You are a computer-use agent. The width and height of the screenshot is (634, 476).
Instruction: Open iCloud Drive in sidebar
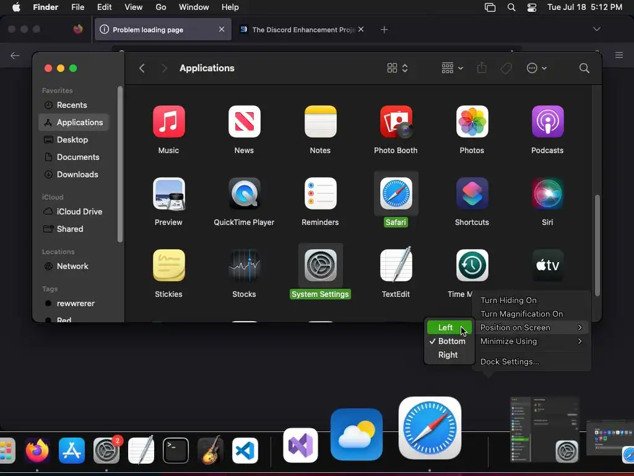coord(74,212)
